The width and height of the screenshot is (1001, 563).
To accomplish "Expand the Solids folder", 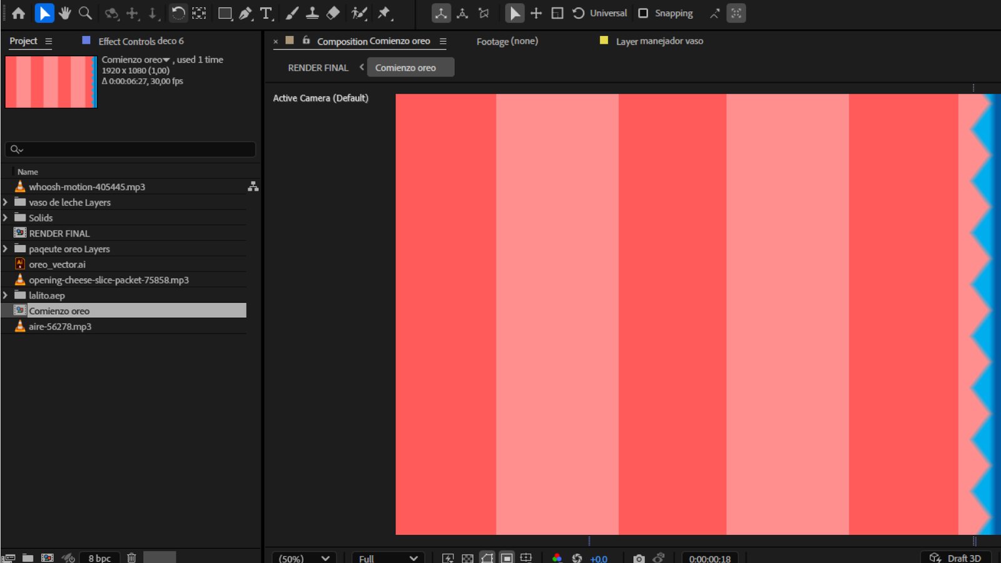I will click(5, 218).
